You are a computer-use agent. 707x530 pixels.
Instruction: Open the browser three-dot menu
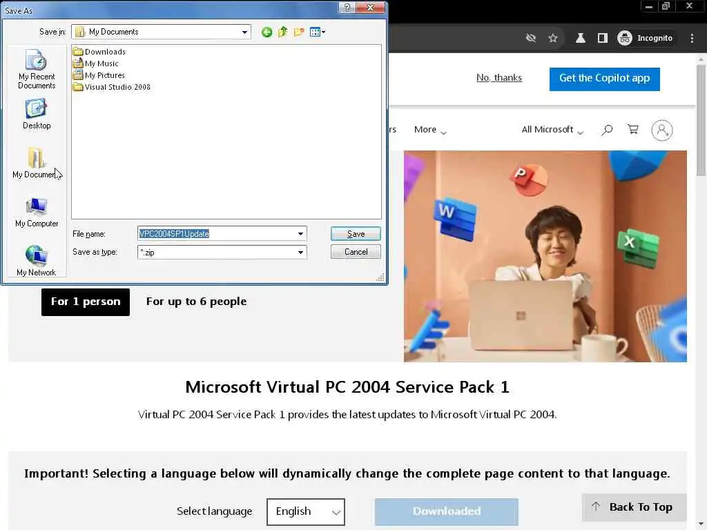click(x=692, y=39)
